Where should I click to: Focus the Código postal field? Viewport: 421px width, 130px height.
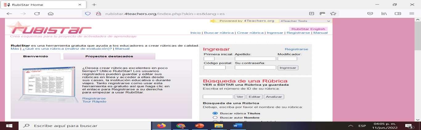click(215, 67)
